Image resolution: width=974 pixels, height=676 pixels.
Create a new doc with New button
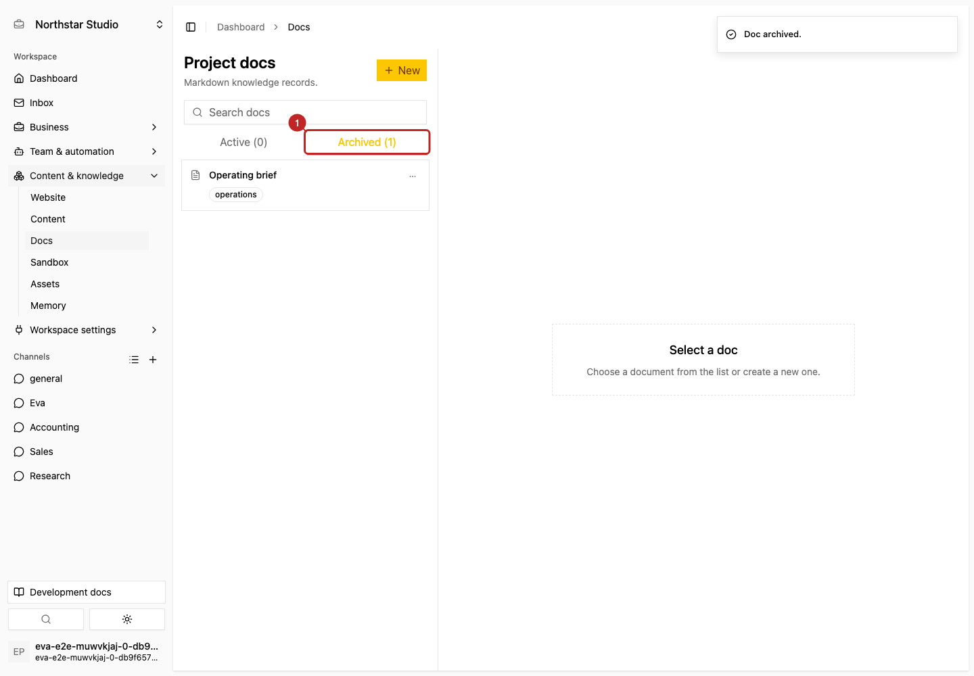(x=402, y=70)
